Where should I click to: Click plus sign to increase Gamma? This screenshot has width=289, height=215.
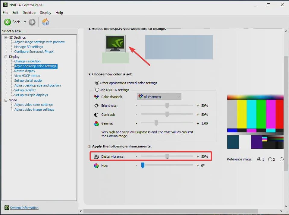pos(198,123)
